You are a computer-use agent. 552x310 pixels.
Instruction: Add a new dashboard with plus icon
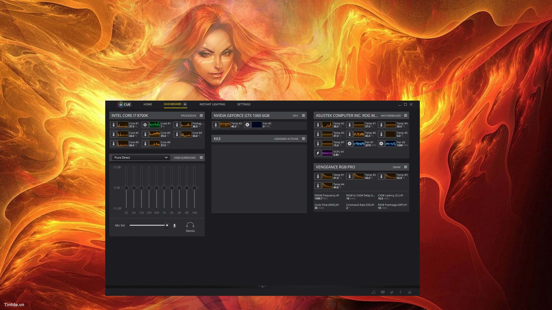[x=185, y=104]
